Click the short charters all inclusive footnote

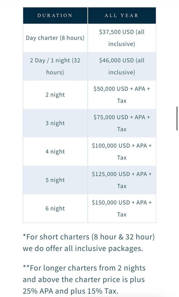pos(89,243)
